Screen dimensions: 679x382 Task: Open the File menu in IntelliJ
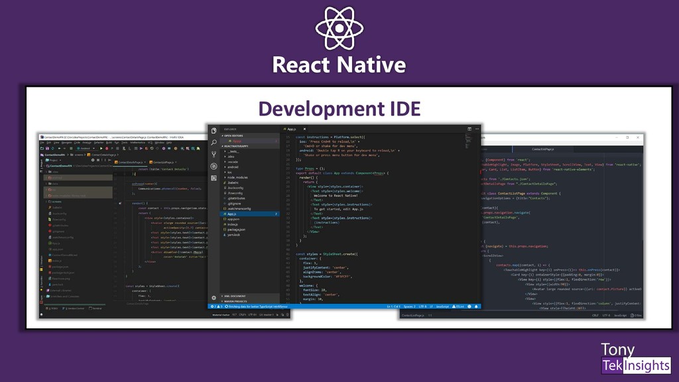coord(42,143)
